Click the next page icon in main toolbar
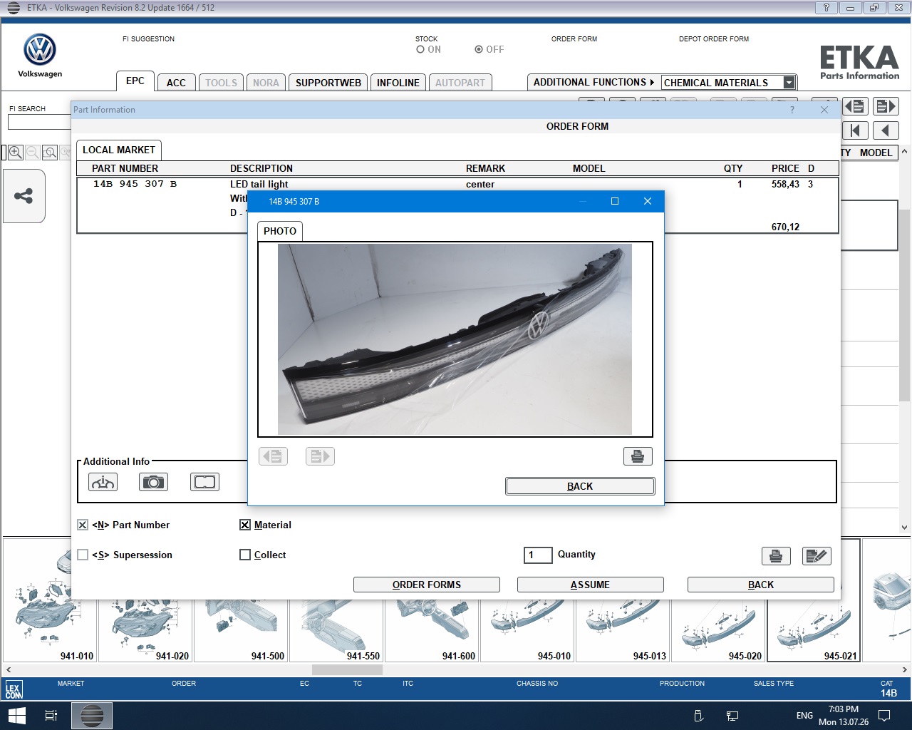Viewport: 912px width, 730px height. 886,107
